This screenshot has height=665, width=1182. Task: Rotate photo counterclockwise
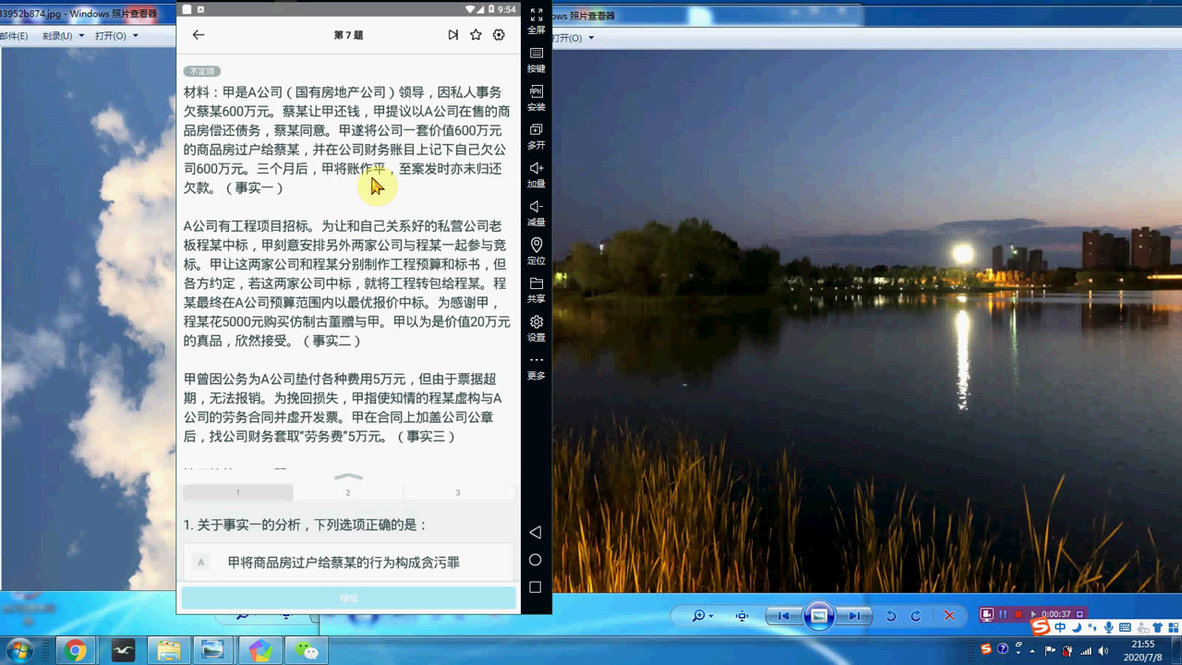point(891,616)
